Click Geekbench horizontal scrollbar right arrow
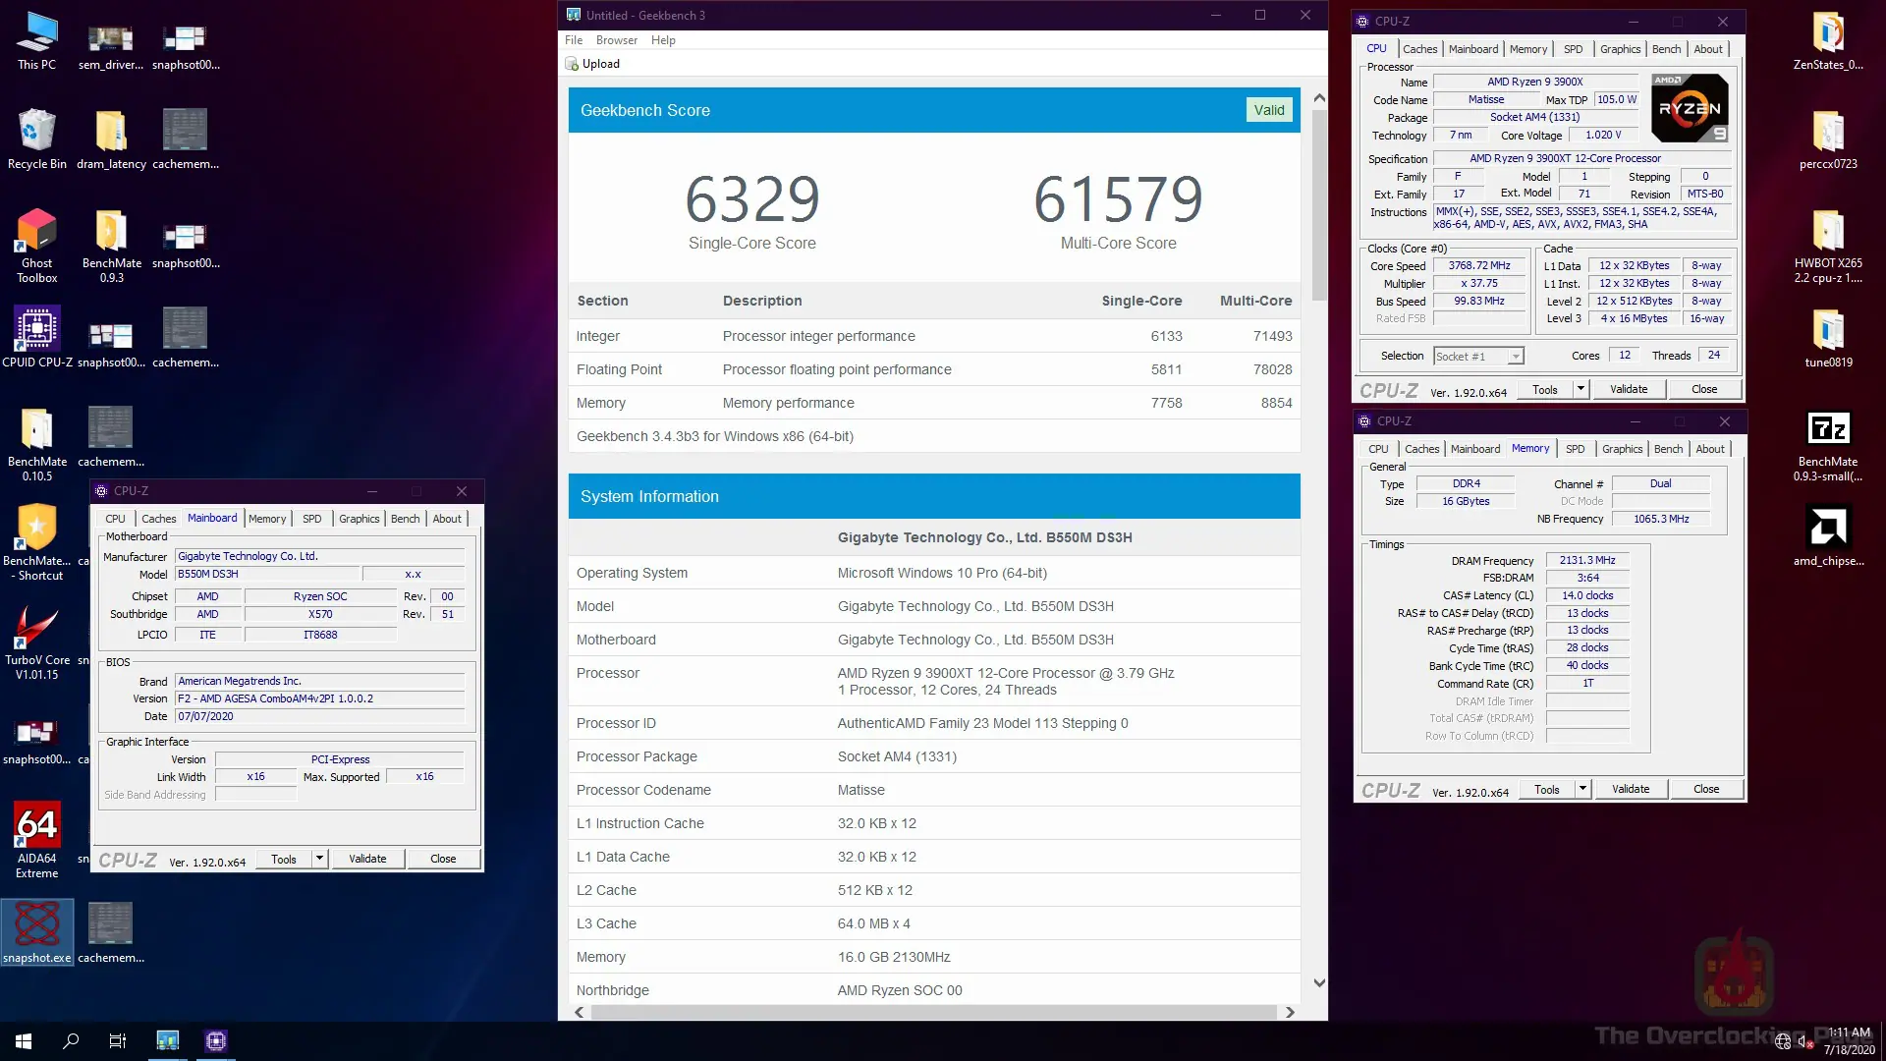The image size is (1886, 1061). (x=1290, y=1012)
